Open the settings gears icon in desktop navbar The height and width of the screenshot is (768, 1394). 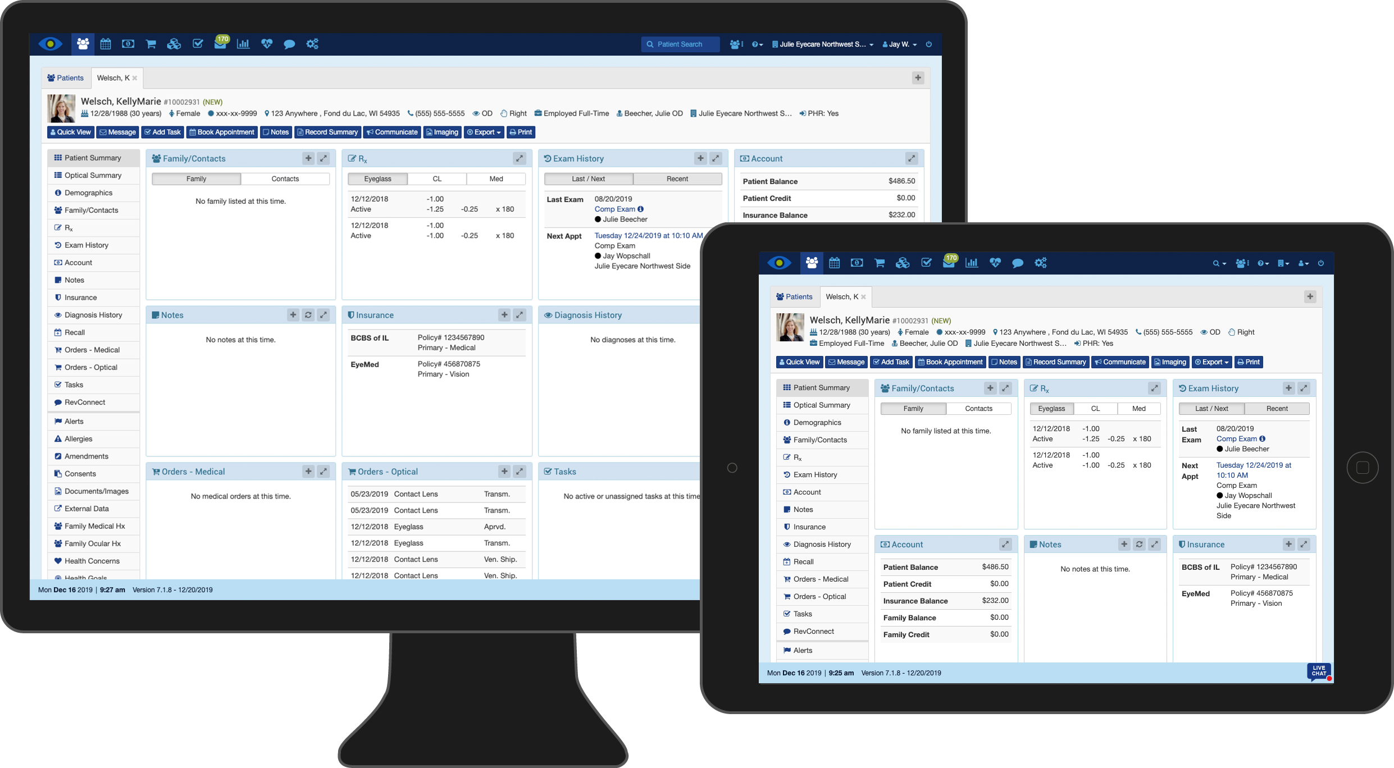[312, 44]
